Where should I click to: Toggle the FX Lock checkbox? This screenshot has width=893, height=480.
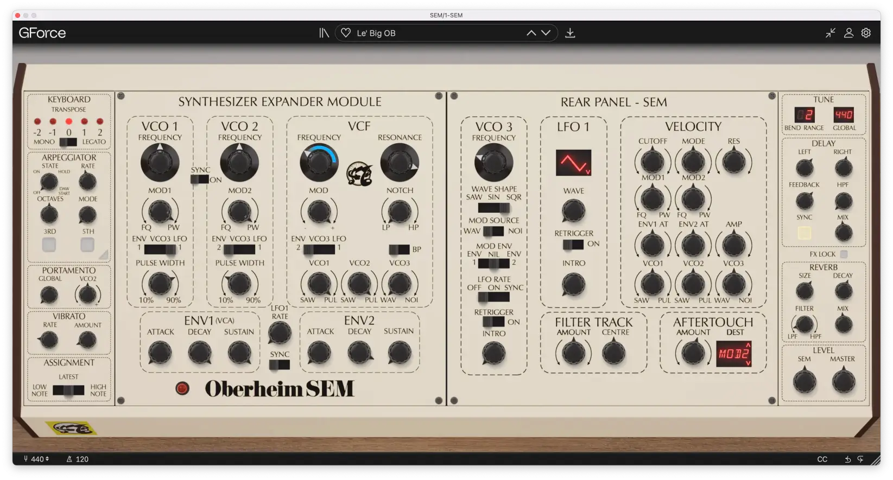(x=844, y=254)
